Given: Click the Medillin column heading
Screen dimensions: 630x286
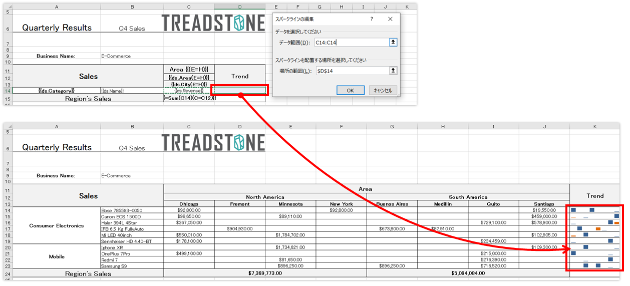Looking at the screenshot, I should 443,204.
